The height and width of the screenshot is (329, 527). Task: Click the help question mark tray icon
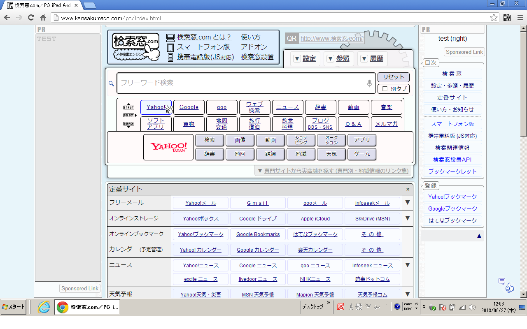pyautogui.click(x=397, y=307)
